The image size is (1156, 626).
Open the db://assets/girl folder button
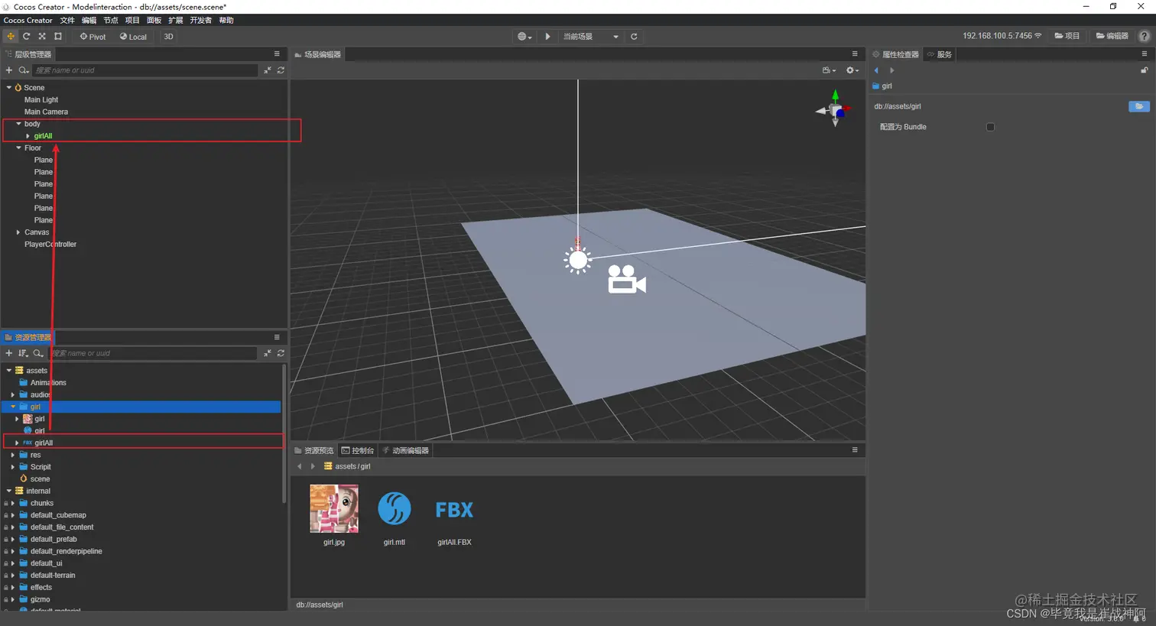coord(1139,106)
